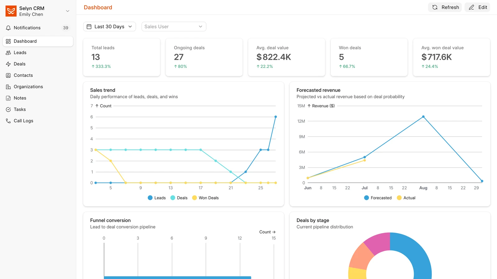Click the Sales trend chart title
The image size is (497, 279).
pos(103,90)
